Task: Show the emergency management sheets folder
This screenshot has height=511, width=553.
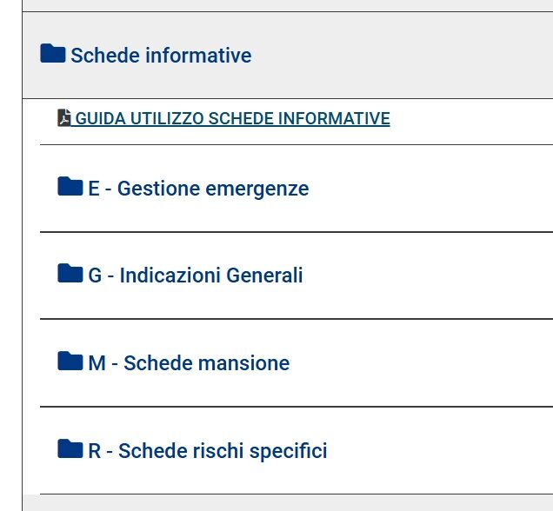Action: tap(198, 189)
